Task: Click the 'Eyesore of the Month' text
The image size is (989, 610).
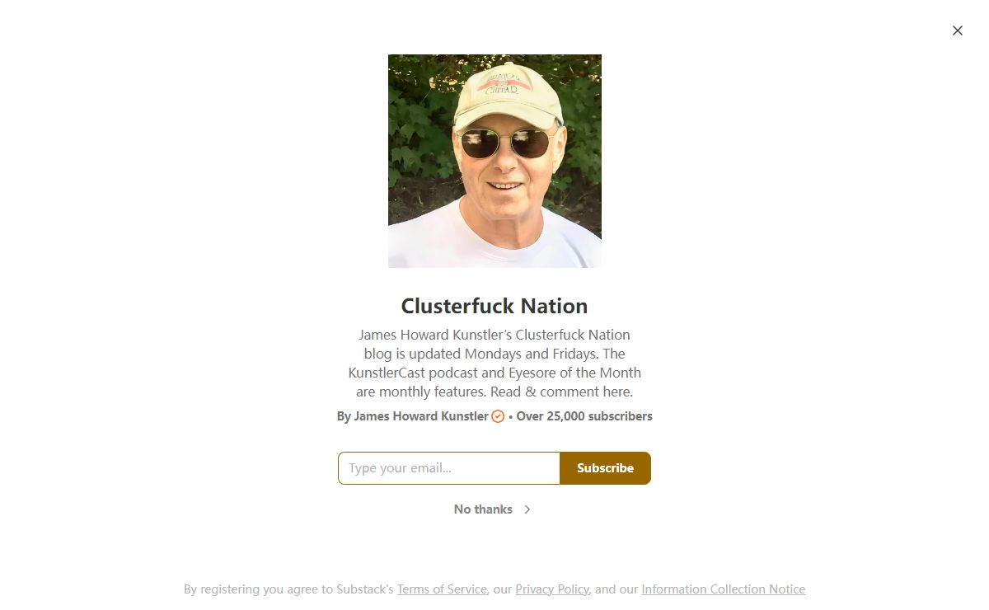Action: (574, 373)
